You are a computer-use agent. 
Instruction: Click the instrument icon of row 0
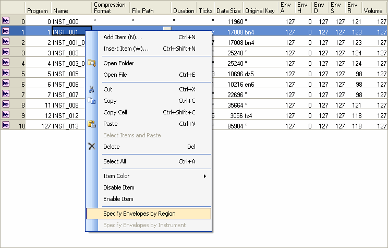[x=6, y=21]
